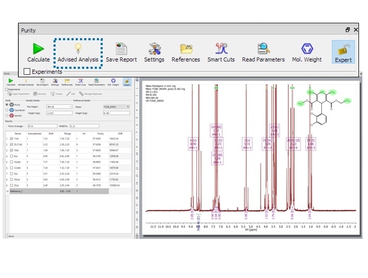Enable the large Experiments checkbox
This screenshot has width=368, height=278.
(x=26, y=71)
